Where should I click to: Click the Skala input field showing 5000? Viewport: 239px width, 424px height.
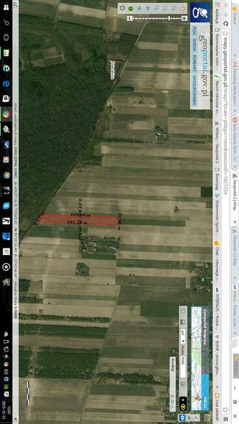coord(183,368)
